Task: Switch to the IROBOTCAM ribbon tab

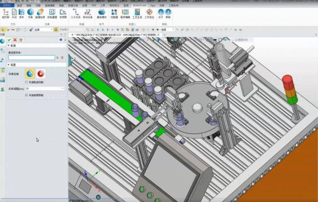Action: tap(140, 5)
